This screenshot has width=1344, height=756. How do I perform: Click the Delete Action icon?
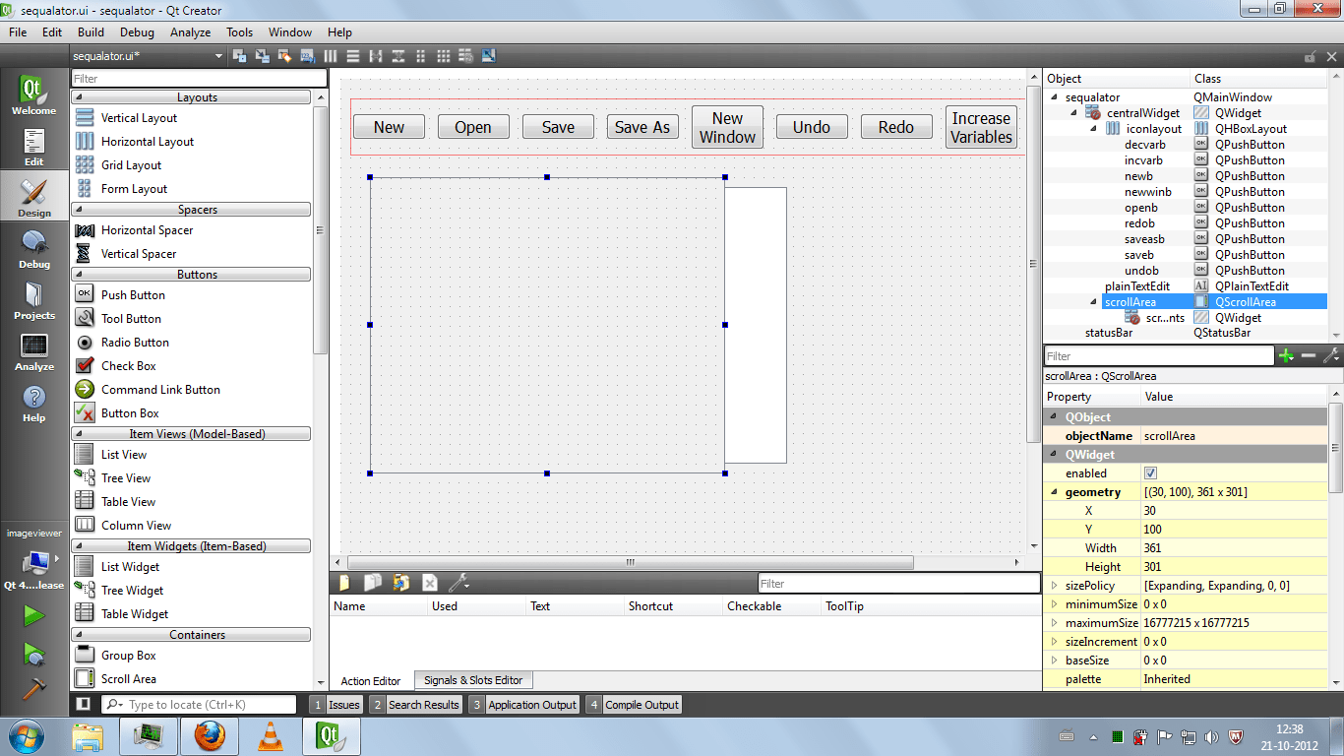pos(430,583)
